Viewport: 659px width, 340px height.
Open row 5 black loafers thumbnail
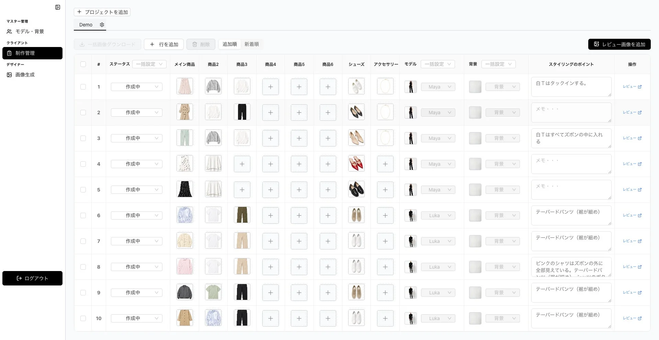pos(356,189)
